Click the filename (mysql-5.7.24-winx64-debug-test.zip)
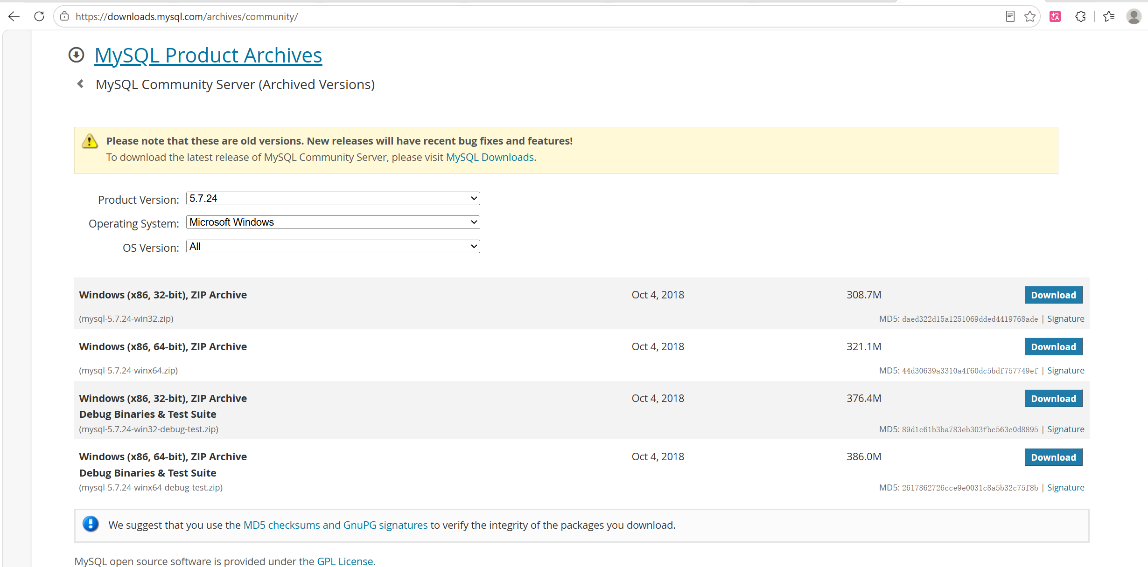This screenshot has width=1148, height=567. (151, 488)
